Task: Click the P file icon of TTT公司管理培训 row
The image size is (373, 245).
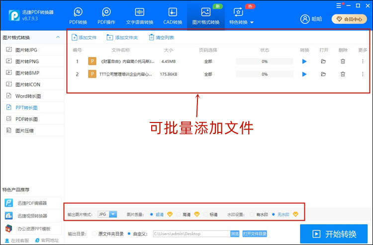Action: (x=92, y=74)
